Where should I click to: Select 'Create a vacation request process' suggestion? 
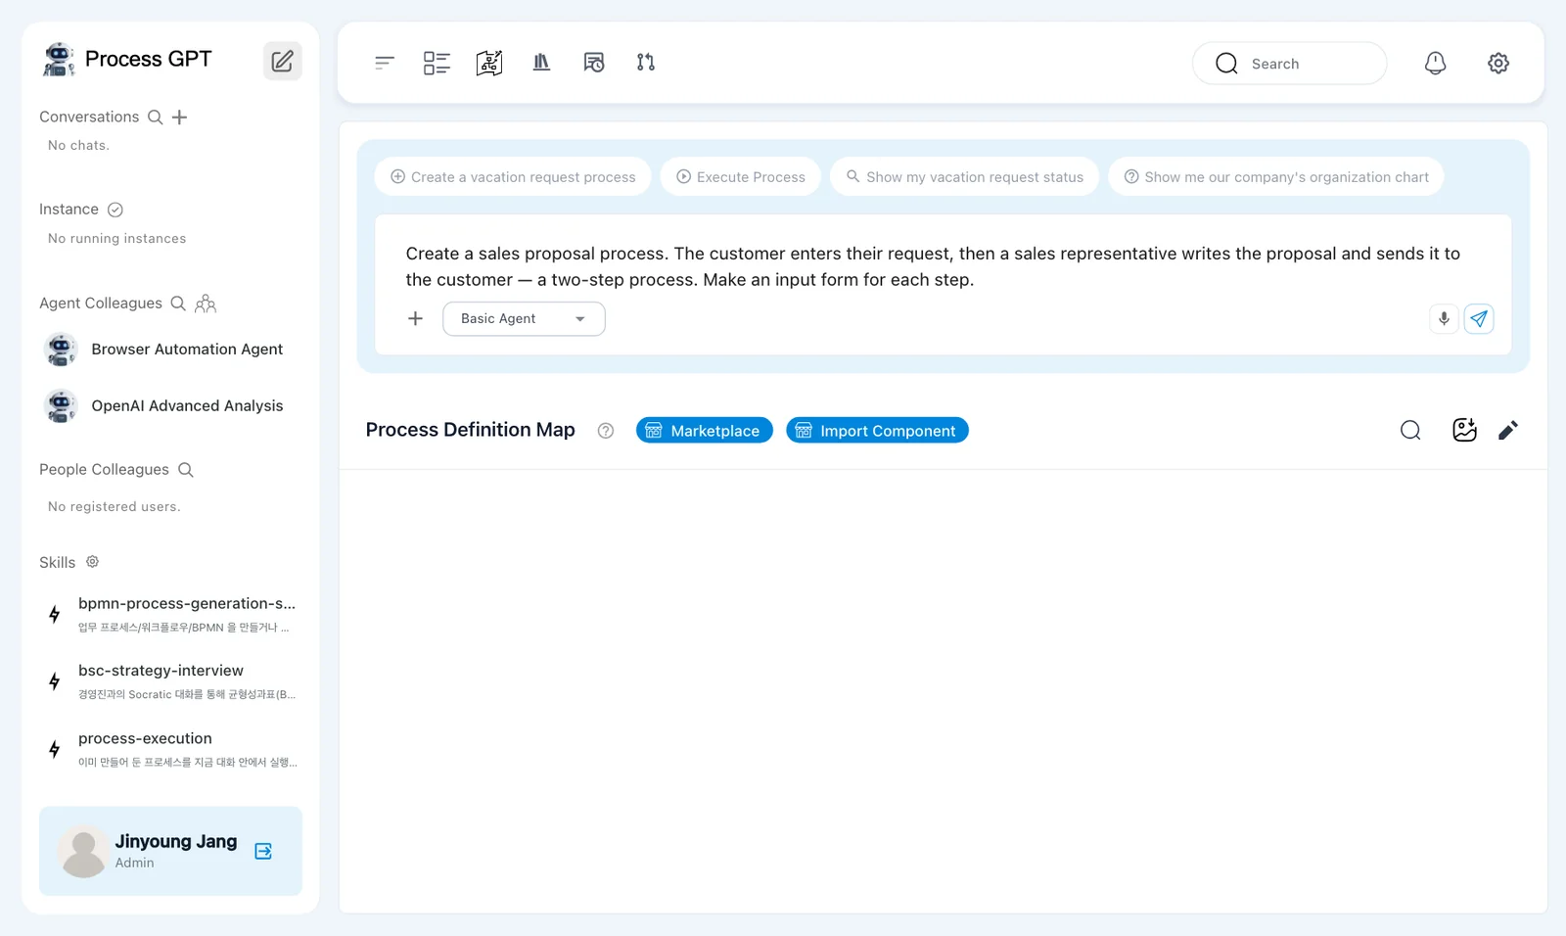point(513,177)
